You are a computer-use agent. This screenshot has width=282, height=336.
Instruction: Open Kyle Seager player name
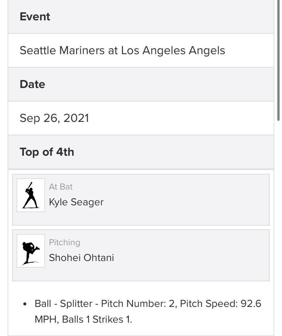coord(76,202)
